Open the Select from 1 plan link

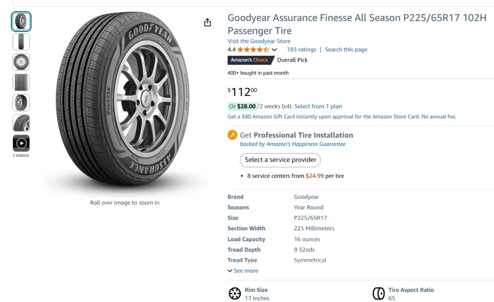click(318, 106)
